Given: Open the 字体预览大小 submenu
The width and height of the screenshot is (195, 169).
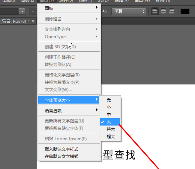Looking at the screenshot, I should [69, 100].
